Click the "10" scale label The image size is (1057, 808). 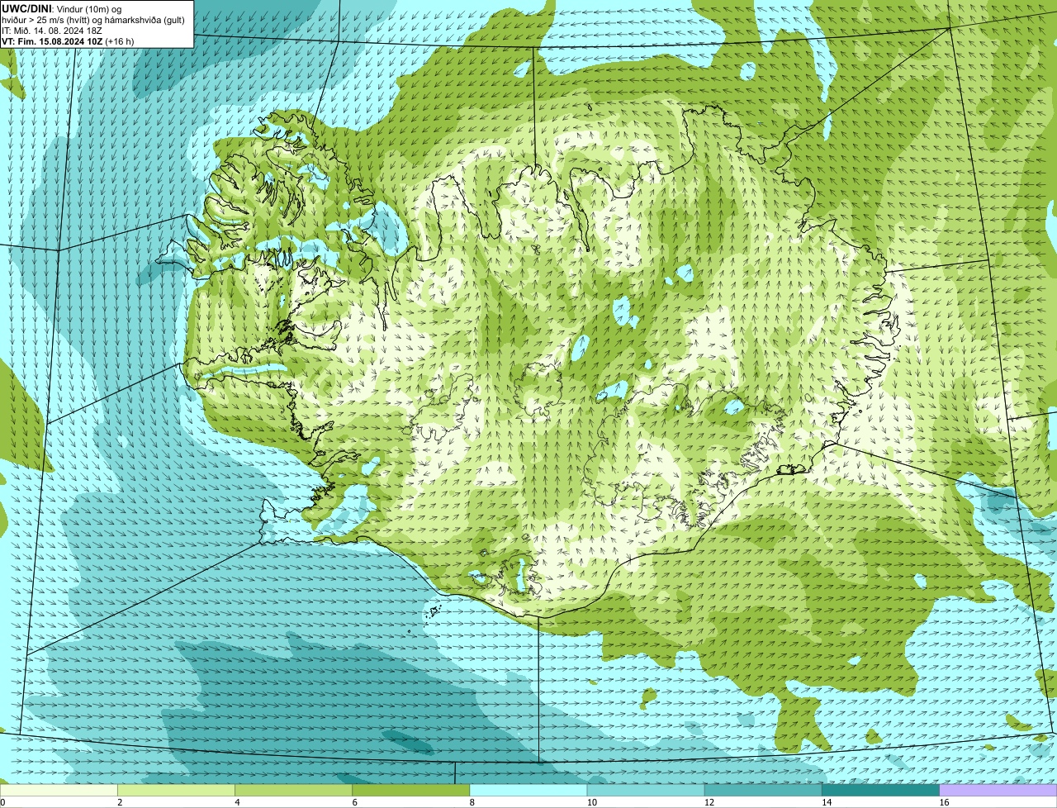591,802
